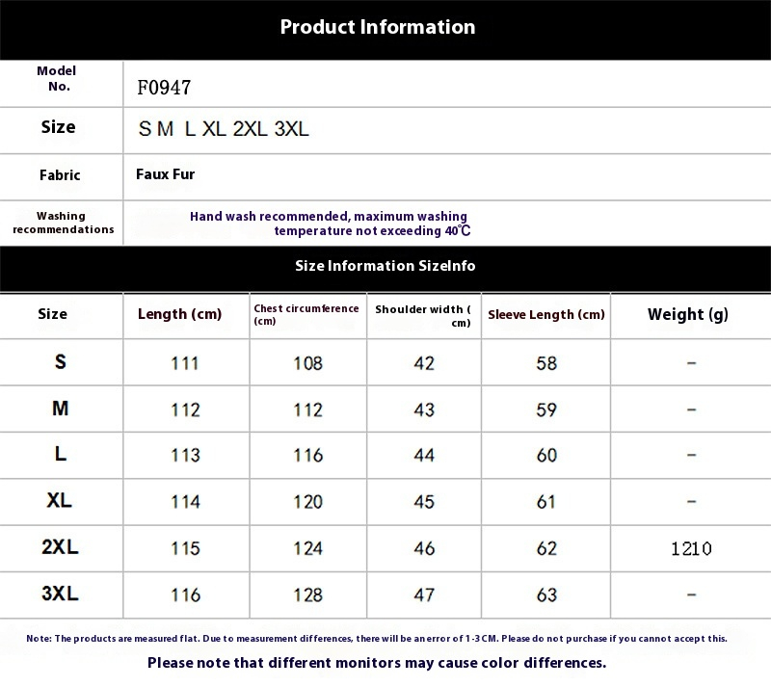
Task: Click the Size Information SizeInfo header bar
Action: click(385, 266)
